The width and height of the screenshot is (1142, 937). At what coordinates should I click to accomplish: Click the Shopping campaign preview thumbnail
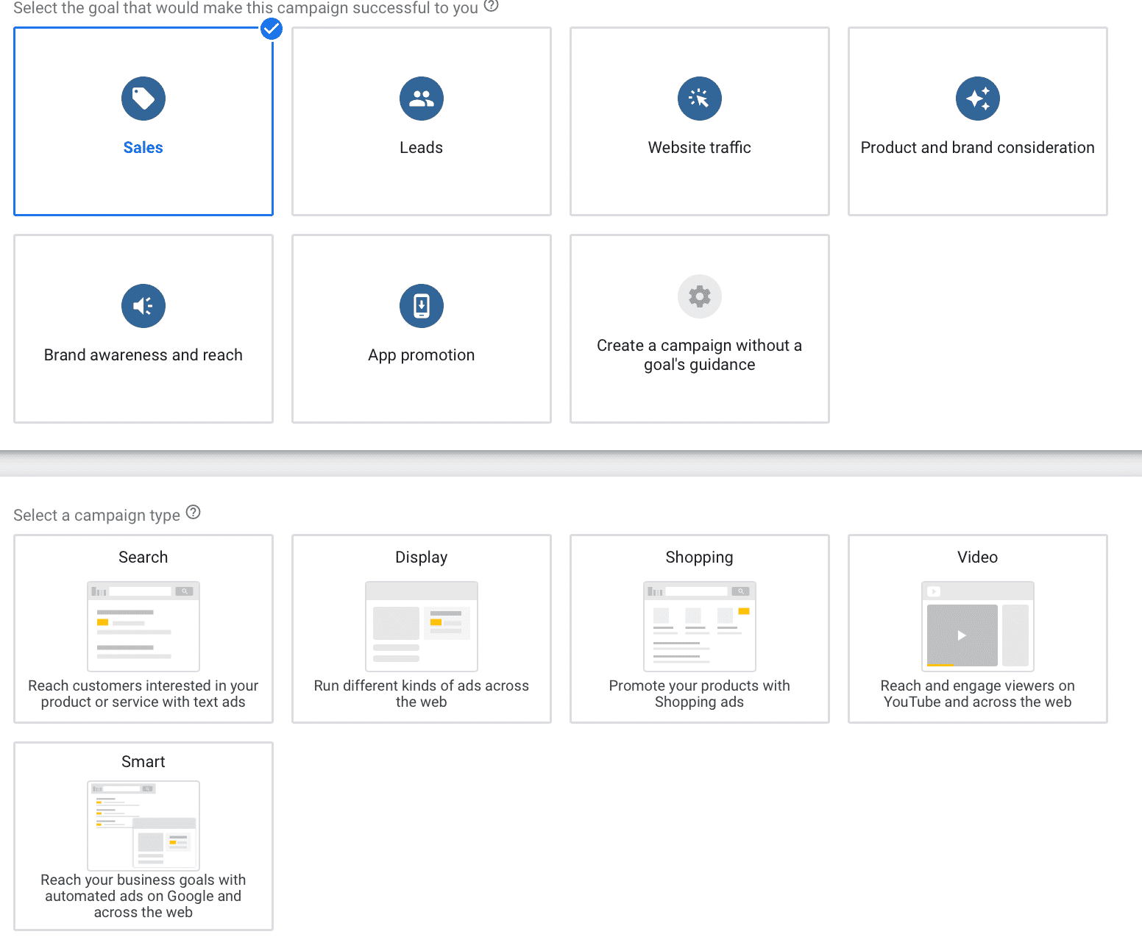[x=700, y=627]
